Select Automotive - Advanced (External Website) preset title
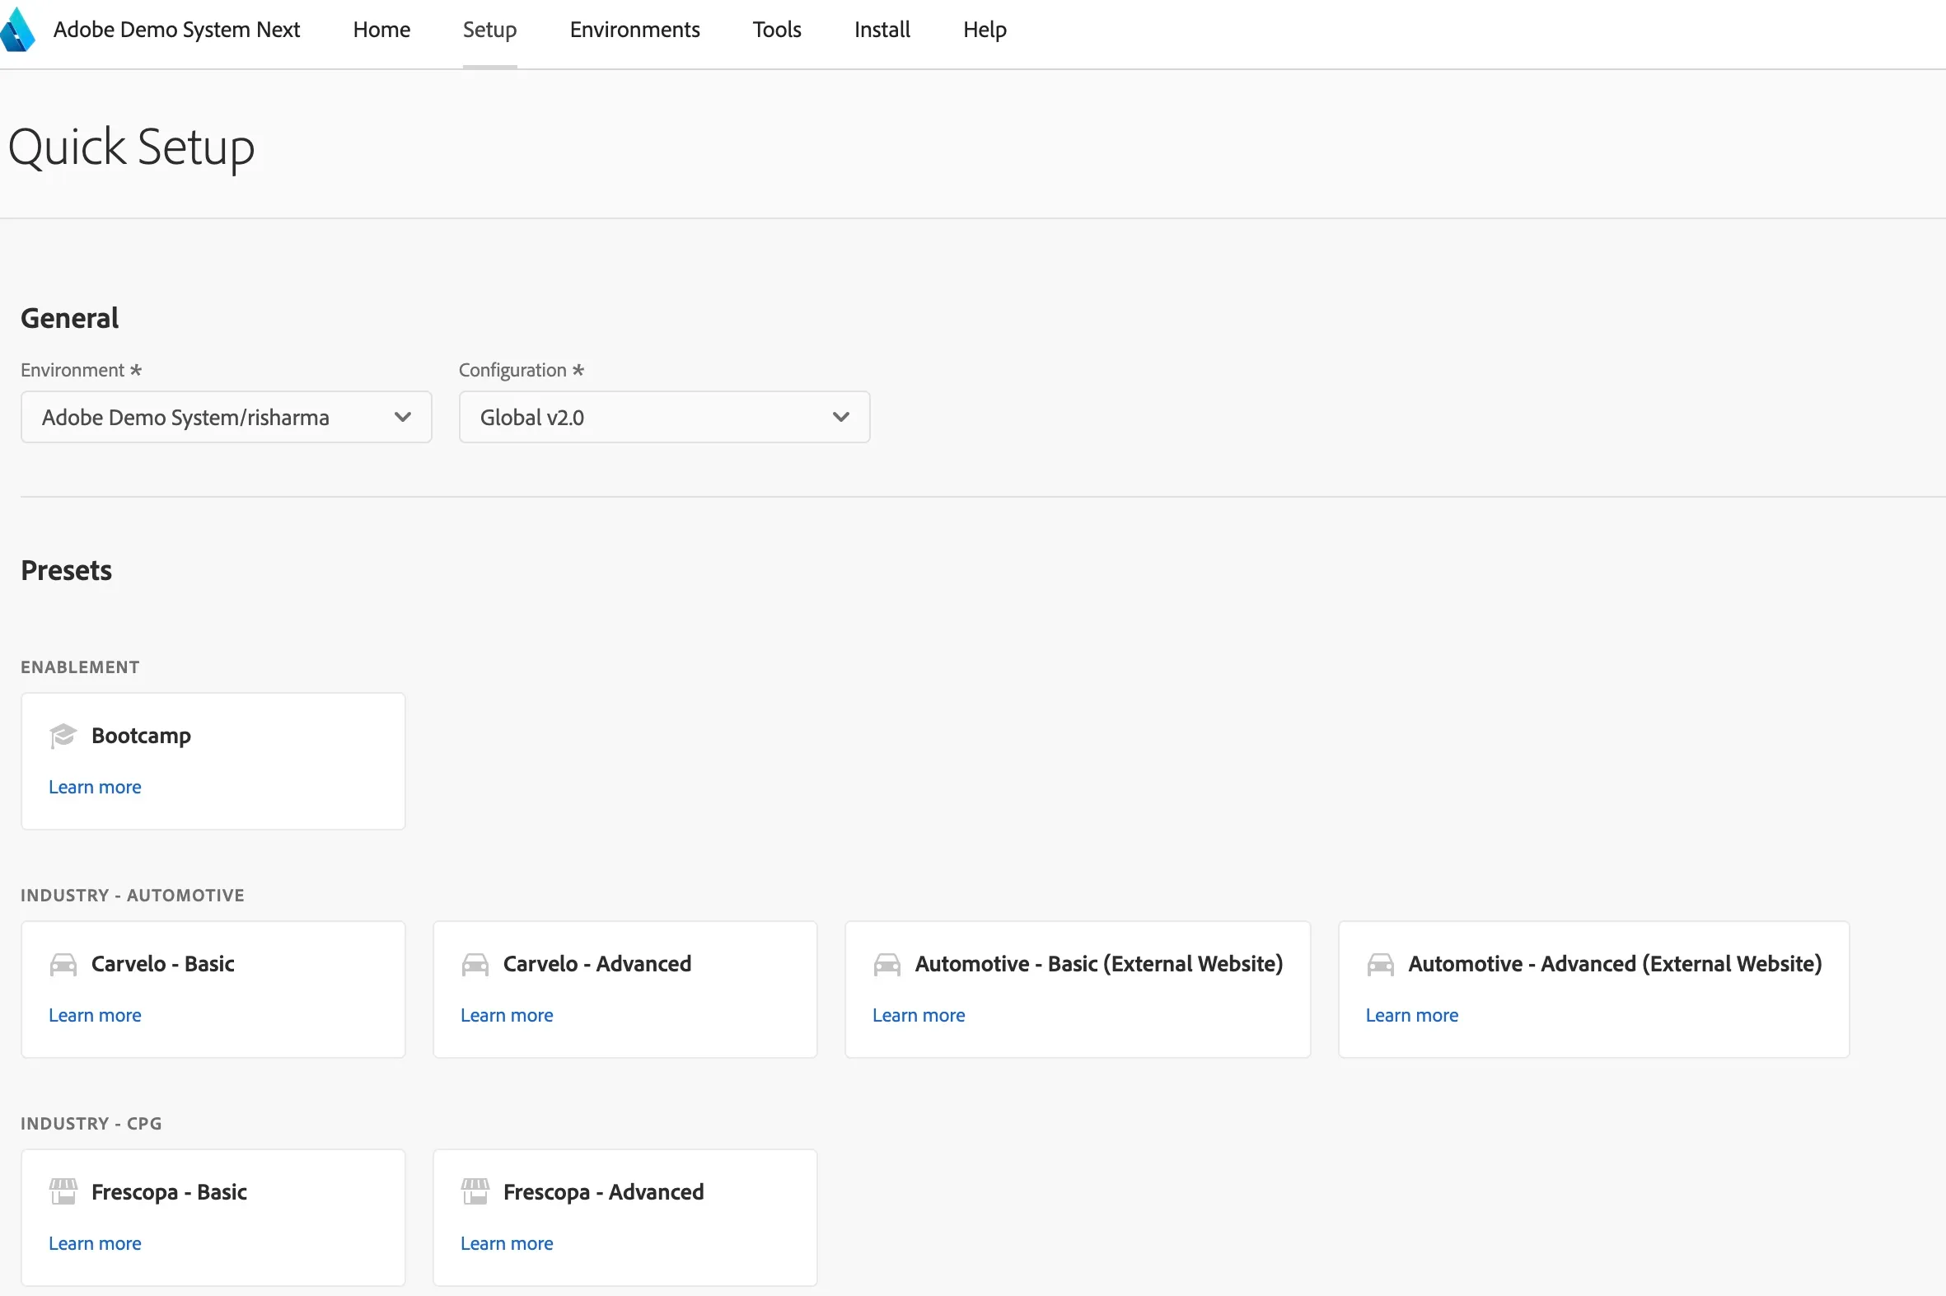Image resolution: width=1946 pixels, height=1296 pixels. 1615,964
